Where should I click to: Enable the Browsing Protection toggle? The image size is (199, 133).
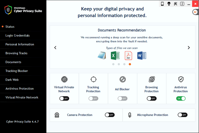tap(152, 99)
